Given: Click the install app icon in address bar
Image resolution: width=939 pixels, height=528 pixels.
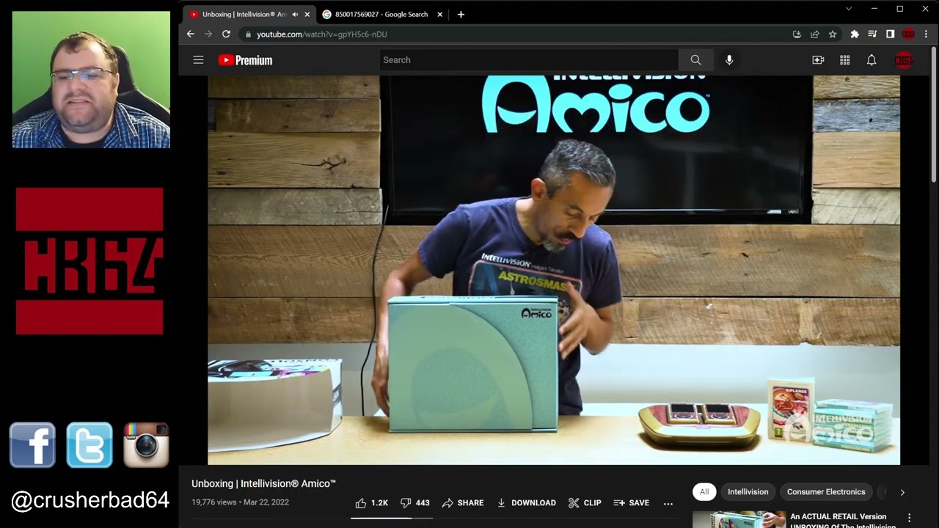Looking at the screenshot, I should tap(797, 34).
